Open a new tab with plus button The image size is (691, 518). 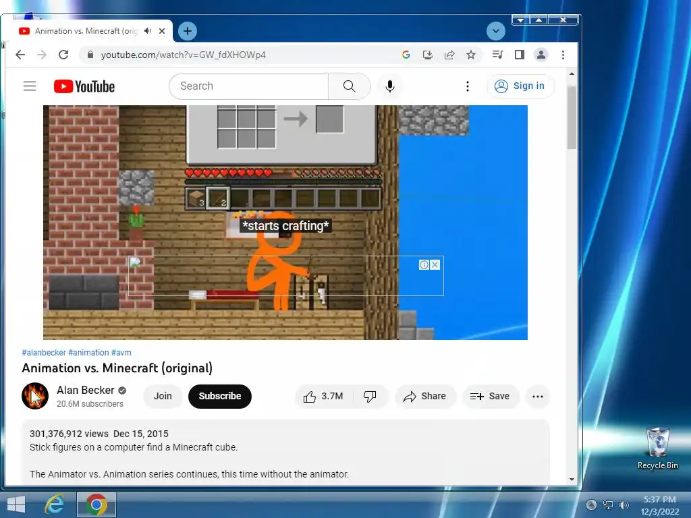click(x=188, y=31)
